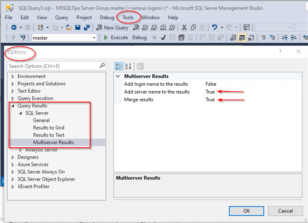The image size is (308, 223).
Task: Click the Save floppy disk icon
Action: (78, 27)
